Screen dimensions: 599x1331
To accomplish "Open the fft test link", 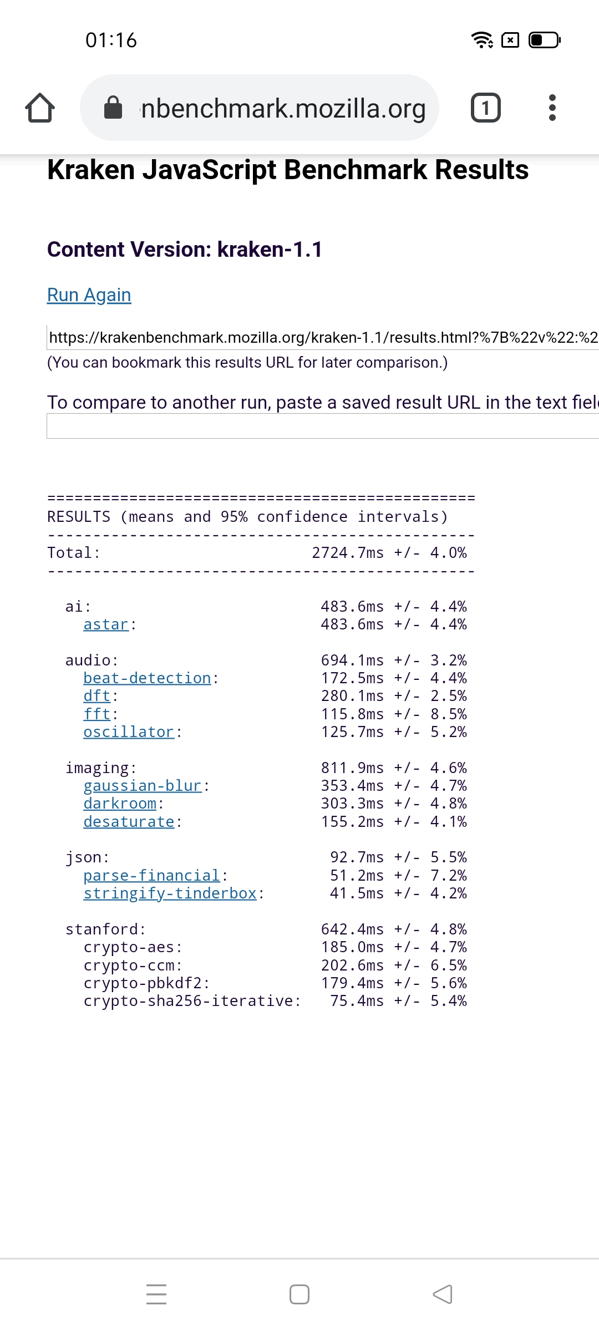I will coord(97,714).
